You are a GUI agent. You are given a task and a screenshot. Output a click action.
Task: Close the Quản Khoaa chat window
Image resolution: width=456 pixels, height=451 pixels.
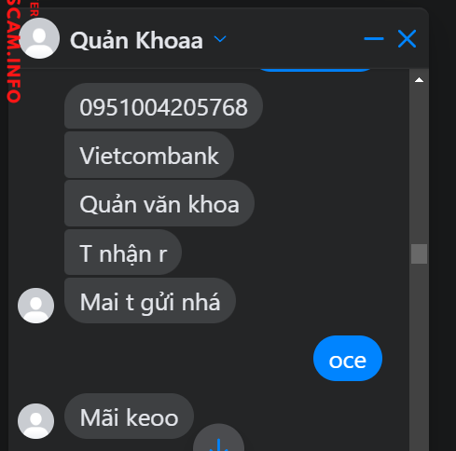(407, 39)
